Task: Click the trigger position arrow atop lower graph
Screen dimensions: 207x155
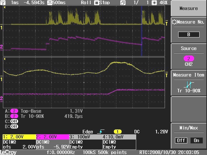Action: 5,59
